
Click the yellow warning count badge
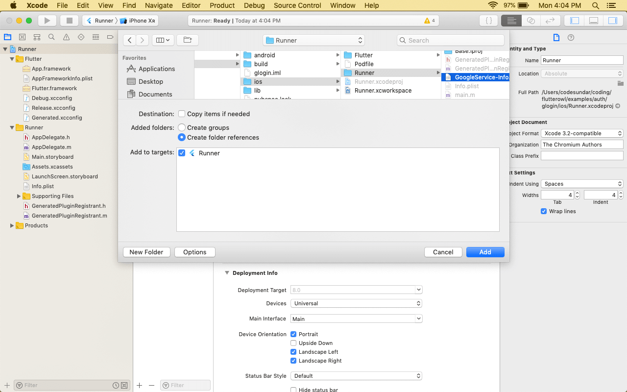click(430, 21)
